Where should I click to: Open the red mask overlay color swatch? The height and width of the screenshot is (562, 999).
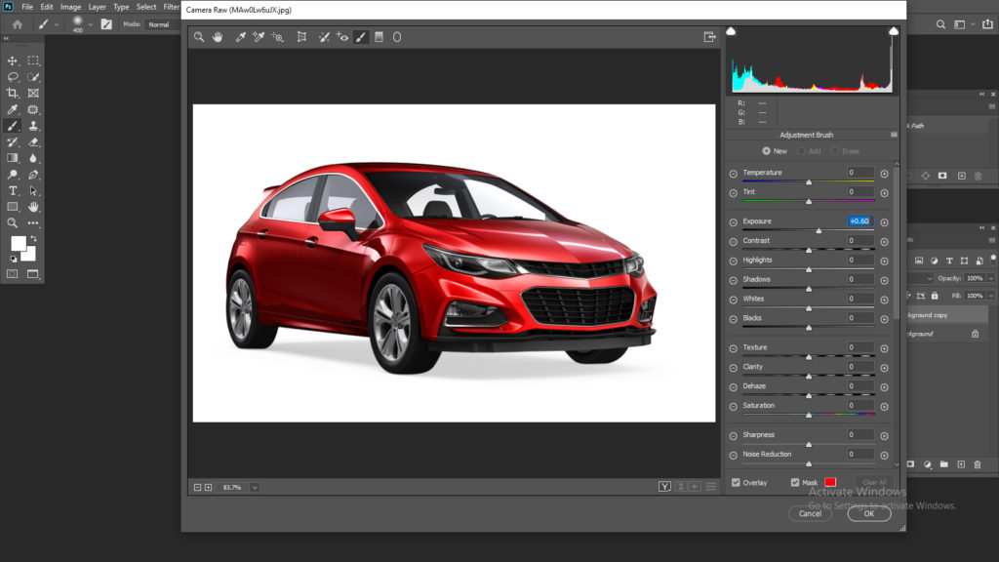(x=830, y=482)
